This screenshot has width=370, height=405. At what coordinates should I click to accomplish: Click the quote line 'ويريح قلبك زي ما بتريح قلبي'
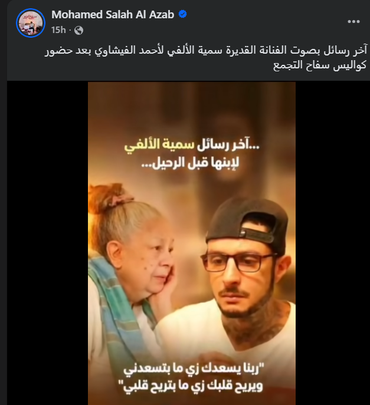(x=191, y=386)
